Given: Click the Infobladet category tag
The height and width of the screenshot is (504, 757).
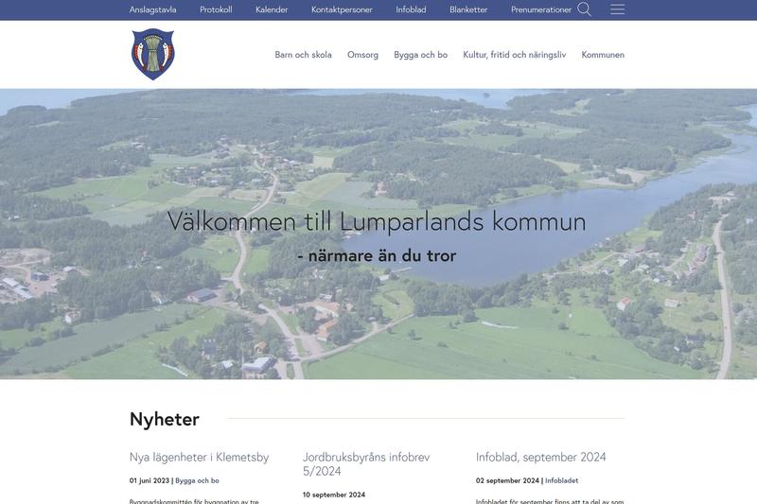Looking at the screenshot, I should [561, 480].
